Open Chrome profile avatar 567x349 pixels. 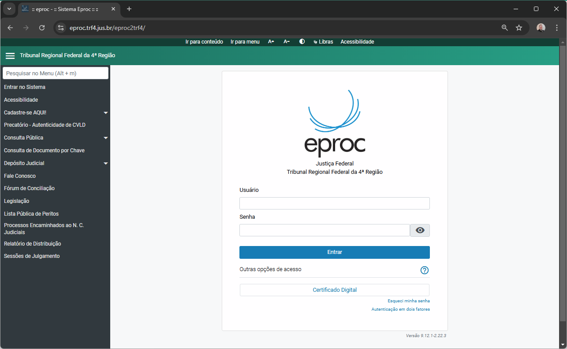tap(541, 28)
